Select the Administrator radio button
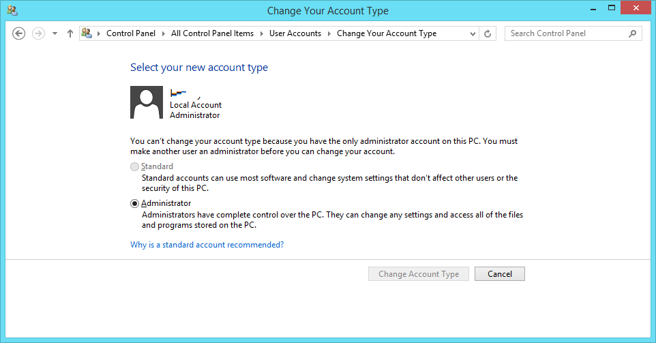Viewport: 656px width, 343px height. pyautogui.click(x=135, y=203)
